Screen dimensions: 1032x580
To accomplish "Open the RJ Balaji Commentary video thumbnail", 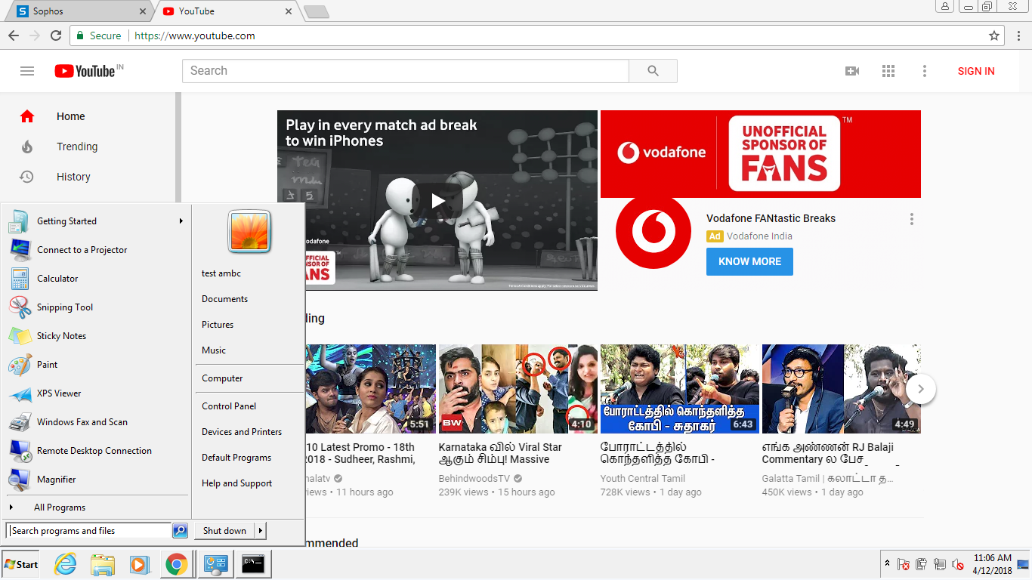I will tap(841, 389).
